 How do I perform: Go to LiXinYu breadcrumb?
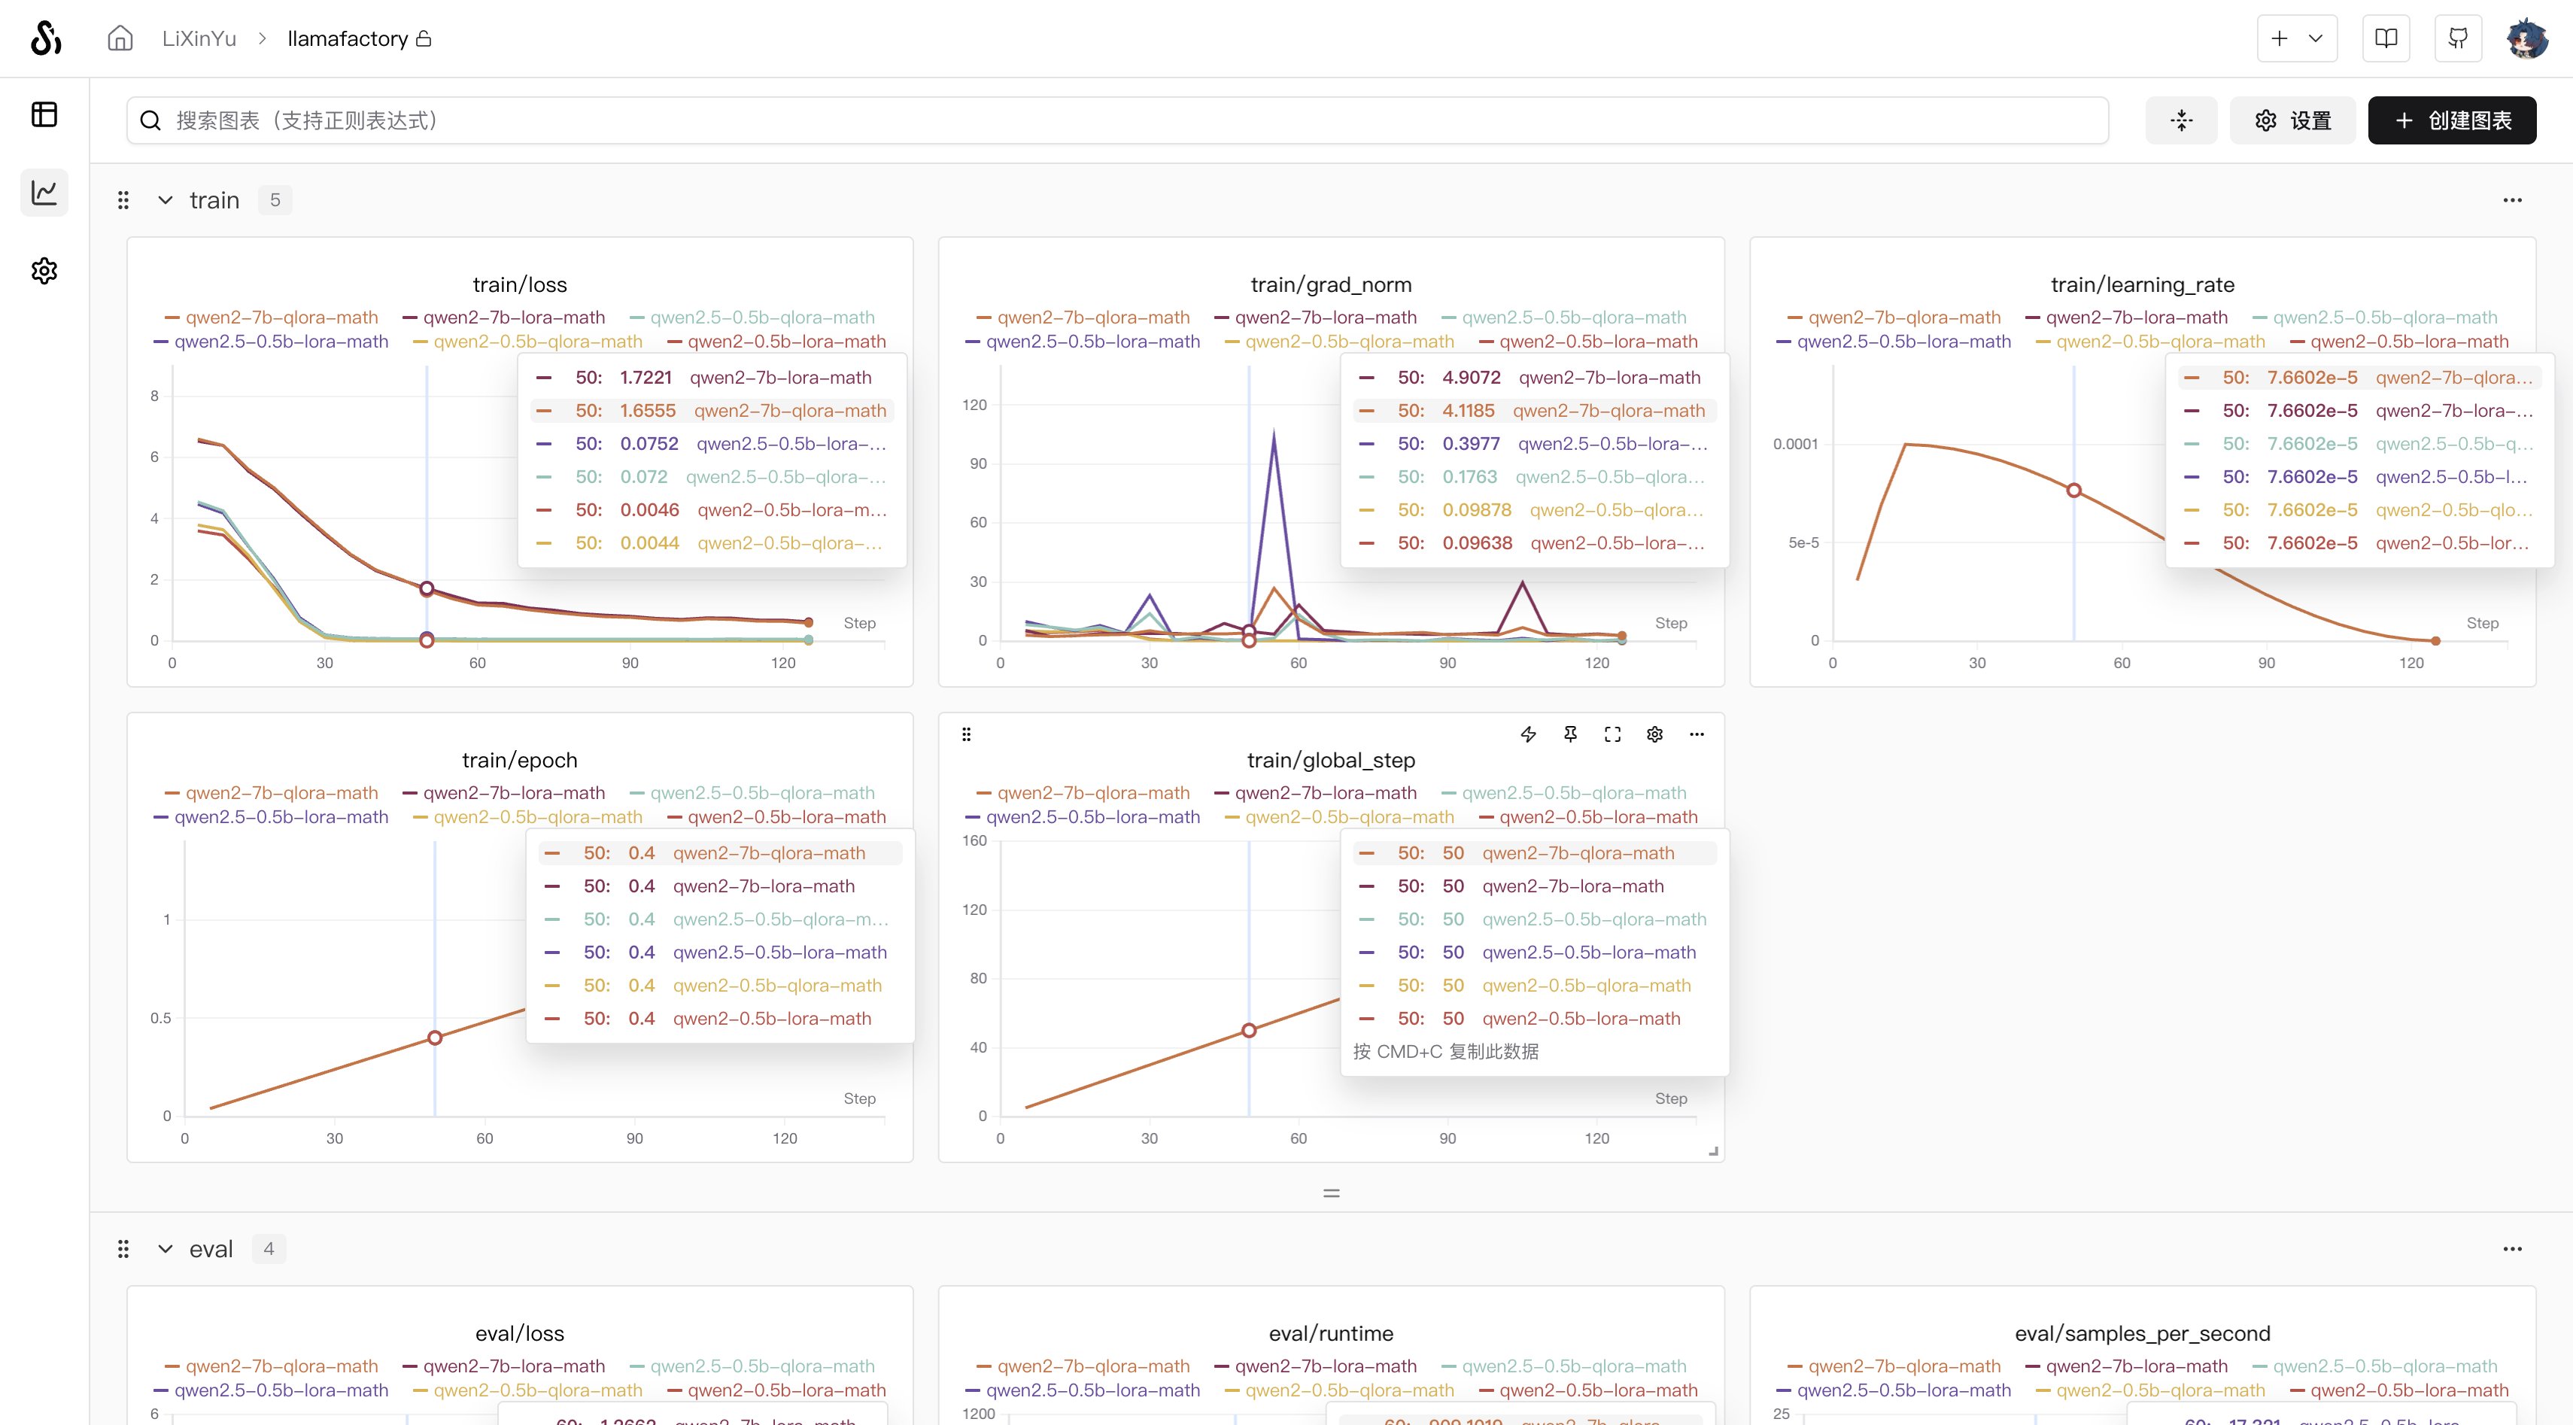[199, 38]
